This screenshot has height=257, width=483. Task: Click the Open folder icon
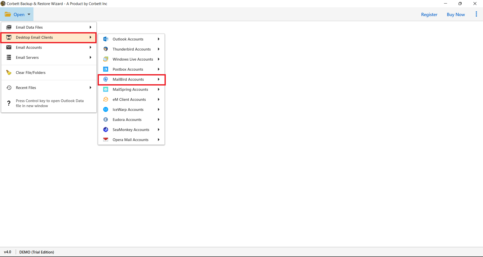pyautogui.click(x=8, y=14)
